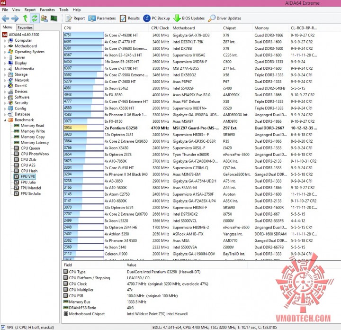This screenshot has height=330, width=341.
Task: Select the FPU Julia benchmark
Action: pyautogui.click(x=28, y=182)
